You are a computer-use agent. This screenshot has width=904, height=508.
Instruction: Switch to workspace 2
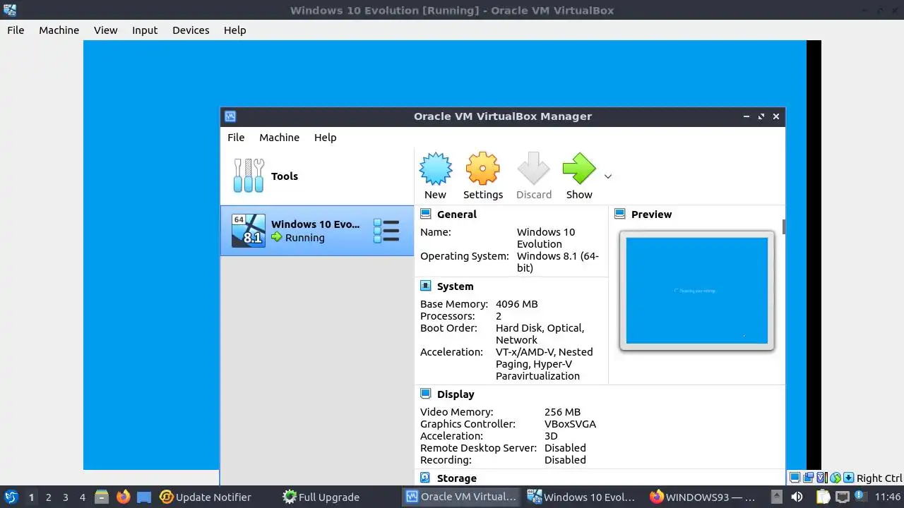(48, 497)
